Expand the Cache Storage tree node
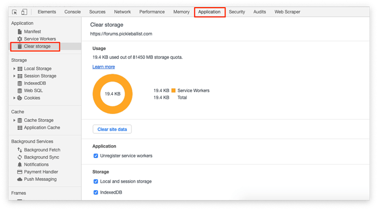 (x=14, y=120)
